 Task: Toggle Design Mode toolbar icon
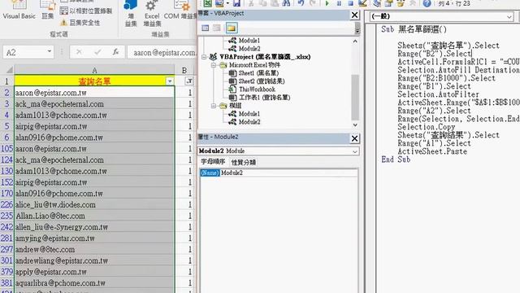(x=363, y=3)
